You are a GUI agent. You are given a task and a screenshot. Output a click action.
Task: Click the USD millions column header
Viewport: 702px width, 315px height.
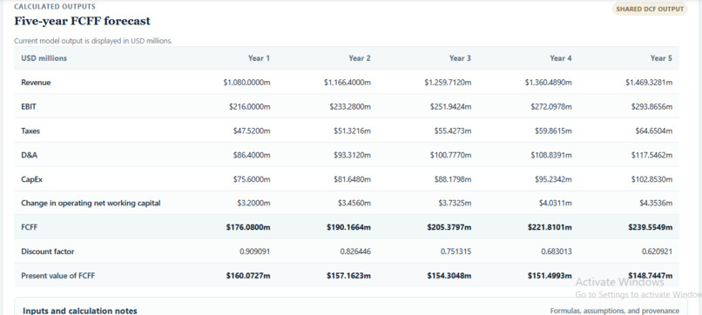[44, 58]
